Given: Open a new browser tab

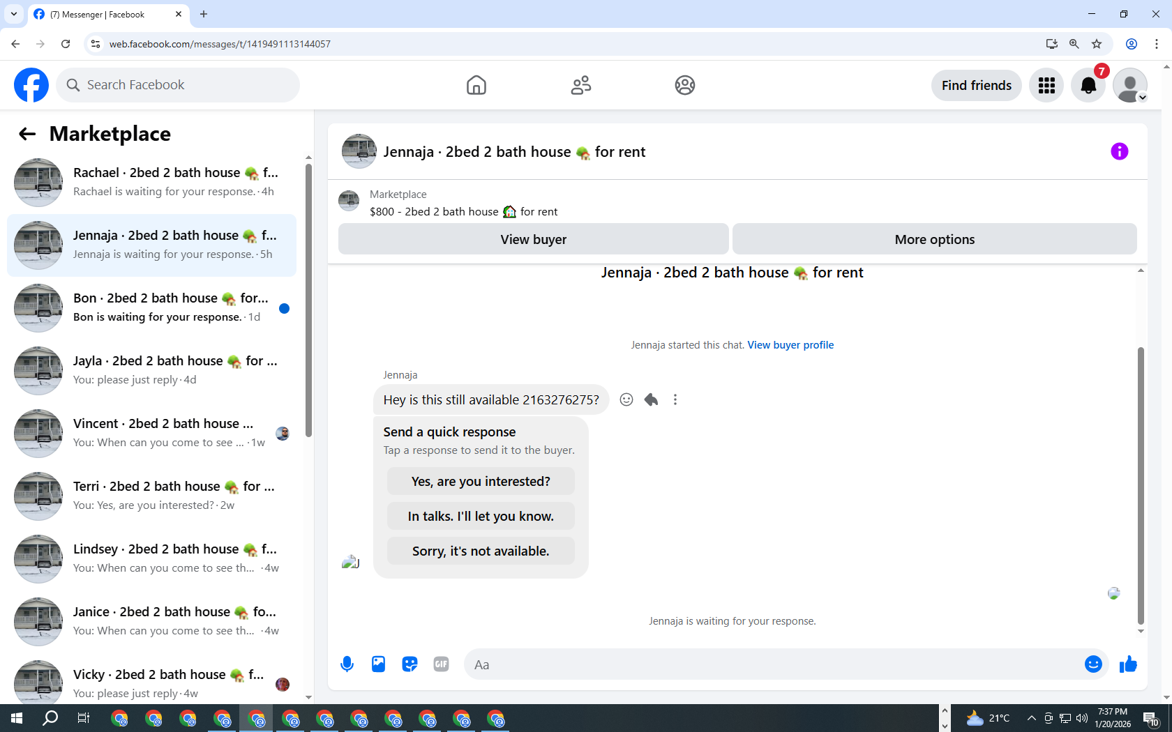Looking at the screenshot, I should [x=204, y=14].
